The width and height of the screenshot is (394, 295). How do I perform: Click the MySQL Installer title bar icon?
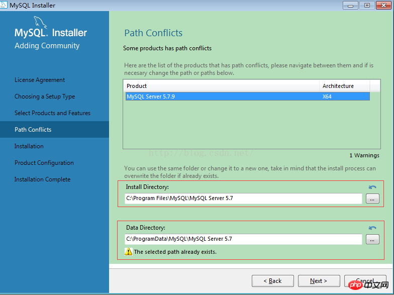point(4,5)
